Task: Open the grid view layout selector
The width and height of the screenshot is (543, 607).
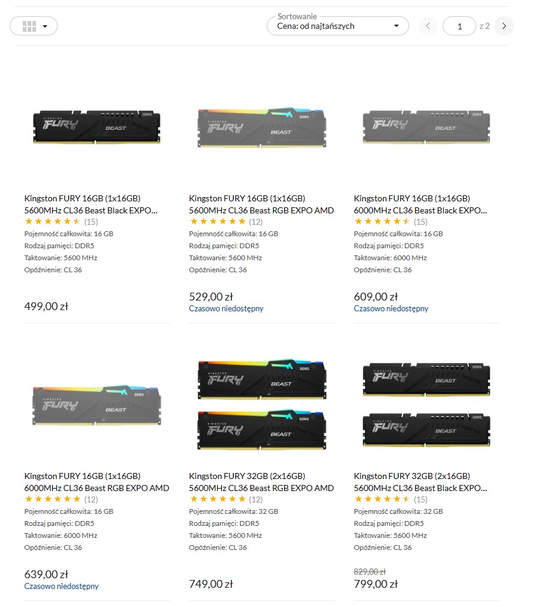Action: pyautogui.click(x=33, y=26)
